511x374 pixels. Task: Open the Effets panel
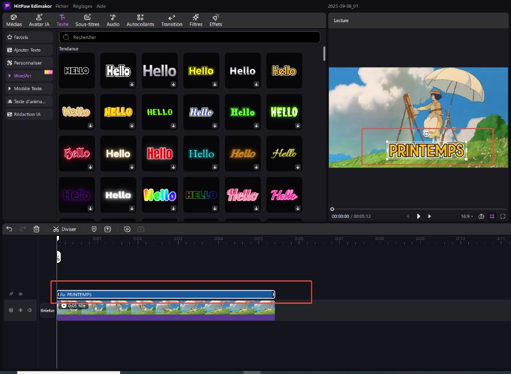pos(216,20)
